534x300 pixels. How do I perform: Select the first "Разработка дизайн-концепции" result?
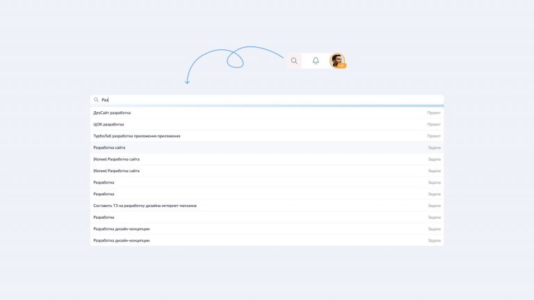tap(267, 228)
